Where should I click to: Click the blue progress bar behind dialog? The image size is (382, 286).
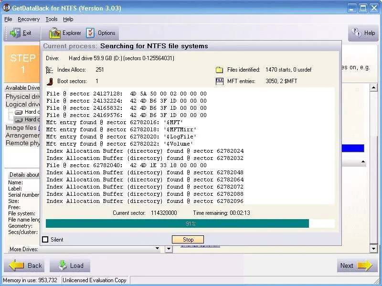[x=353, y=148]
